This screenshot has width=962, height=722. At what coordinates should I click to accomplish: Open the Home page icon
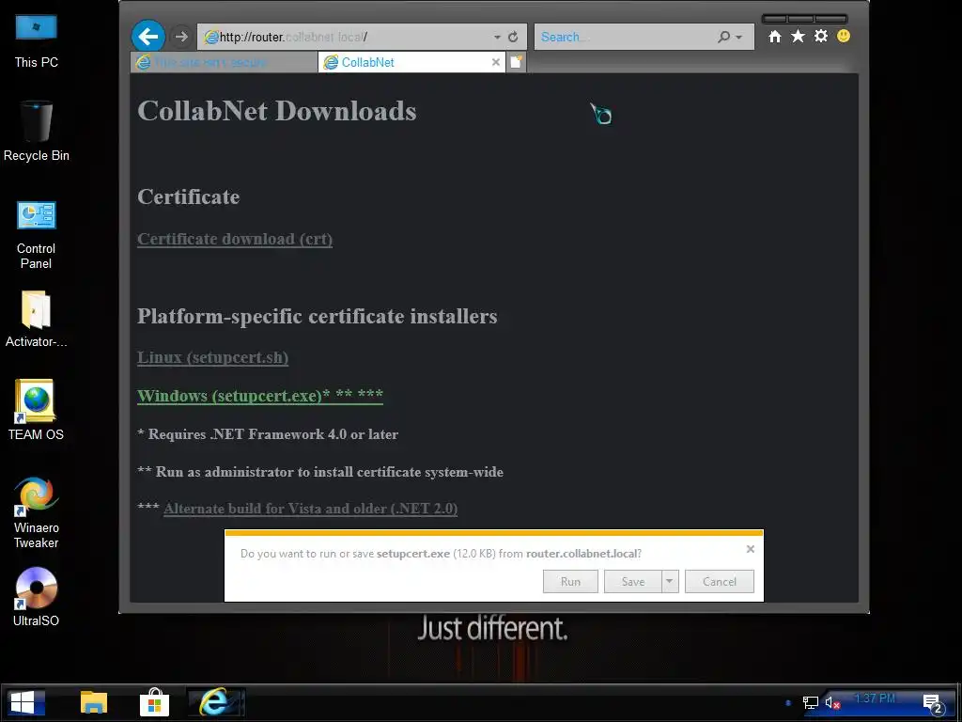coord(775,37)
